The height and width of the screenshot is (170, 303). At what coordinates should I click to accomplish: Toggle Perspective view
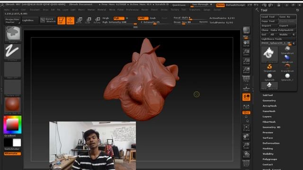246,79
